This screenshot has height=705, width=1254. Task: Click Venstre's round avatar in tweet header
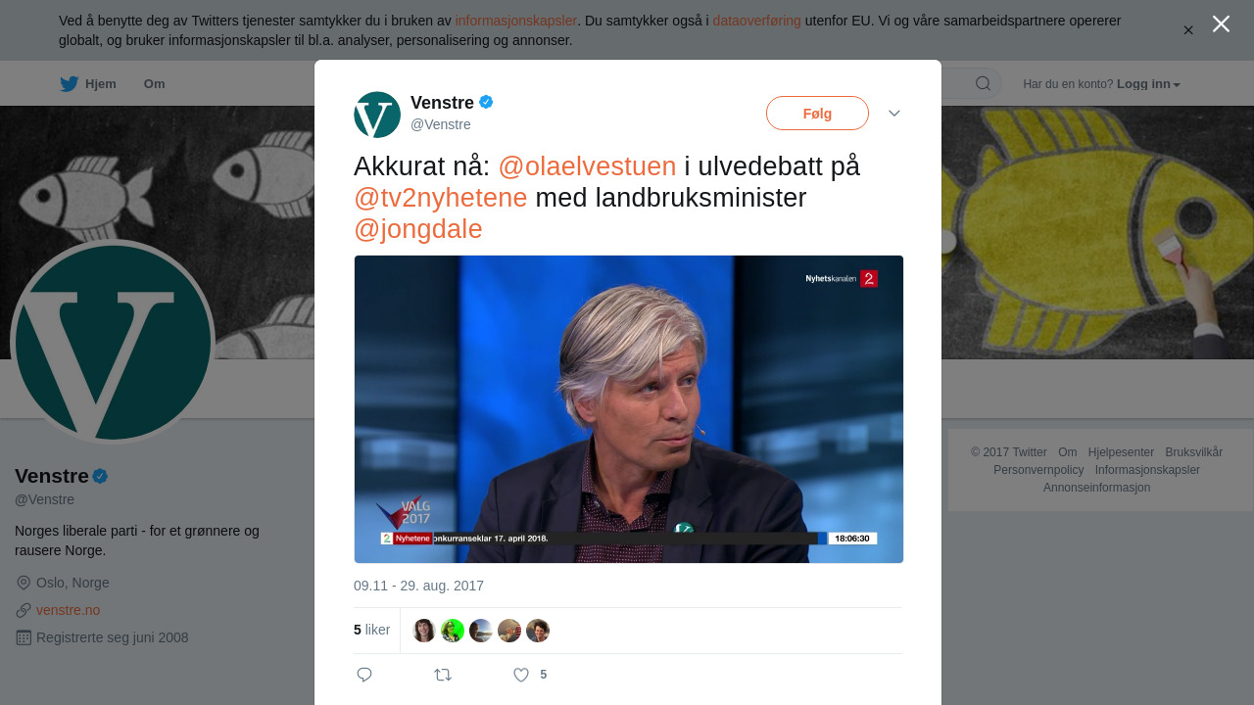pos(377,115)
